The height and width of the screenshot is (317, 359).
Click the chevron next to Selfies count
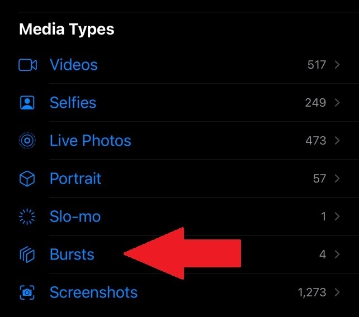(x=337, y=103)
